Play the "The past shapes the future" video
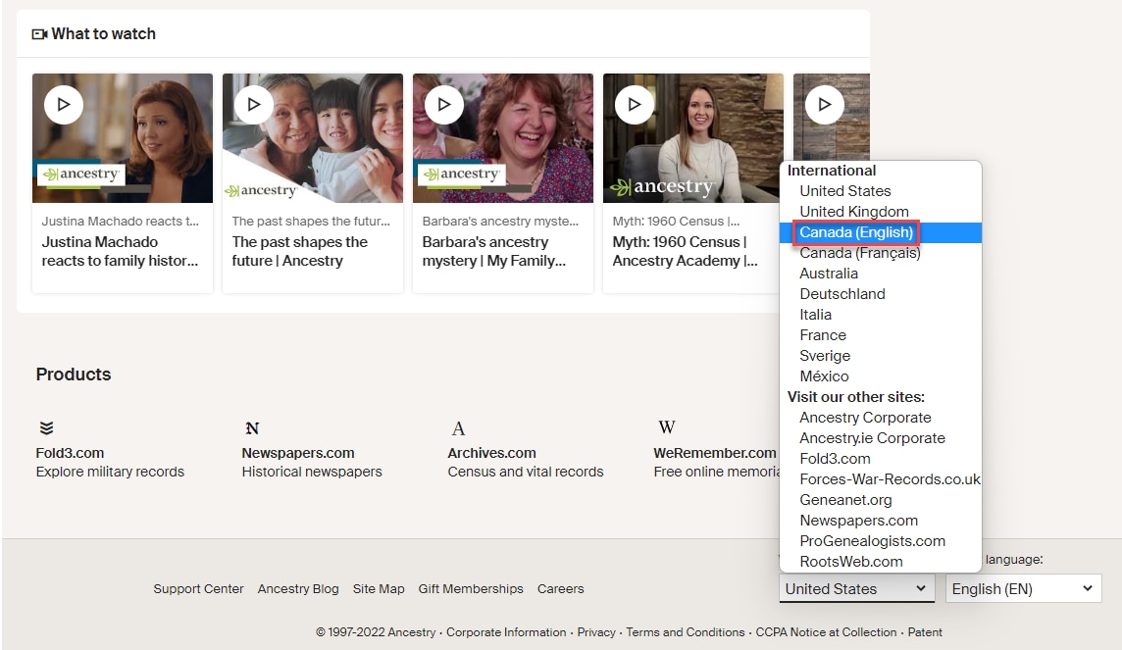Screen dimensions: 1122x650 point(253,104)
